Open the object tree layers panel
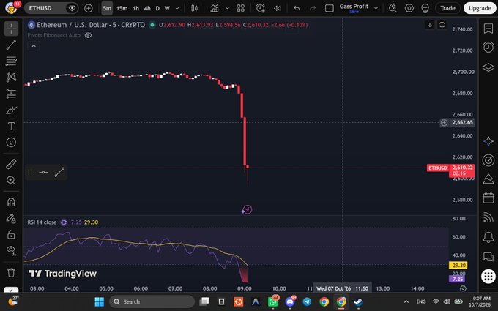 tap(488, 67)
